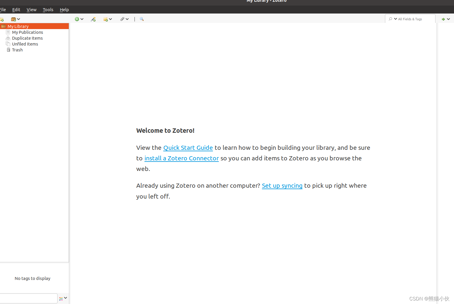Expand the Add Attachment dropdown arrow
Screen dimensions: 454x304
coord(127,19)
